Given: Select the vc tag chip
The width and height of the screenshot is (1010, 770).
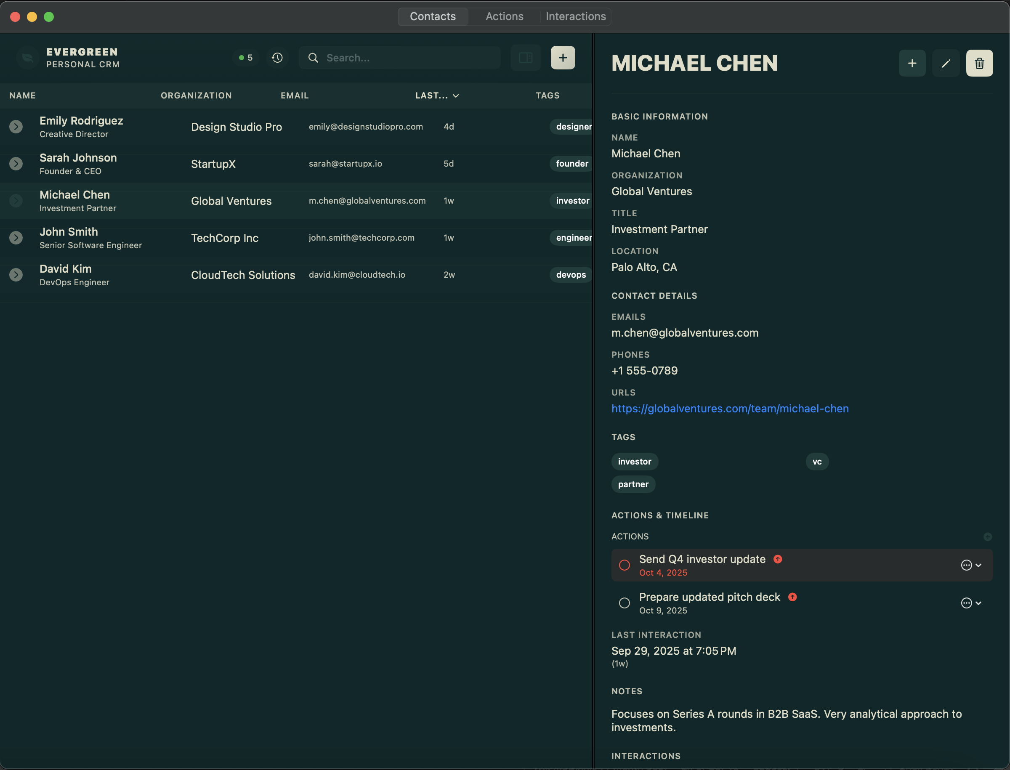Looking at the screenshot, I should pyautogui.click(x=817, y=462).
